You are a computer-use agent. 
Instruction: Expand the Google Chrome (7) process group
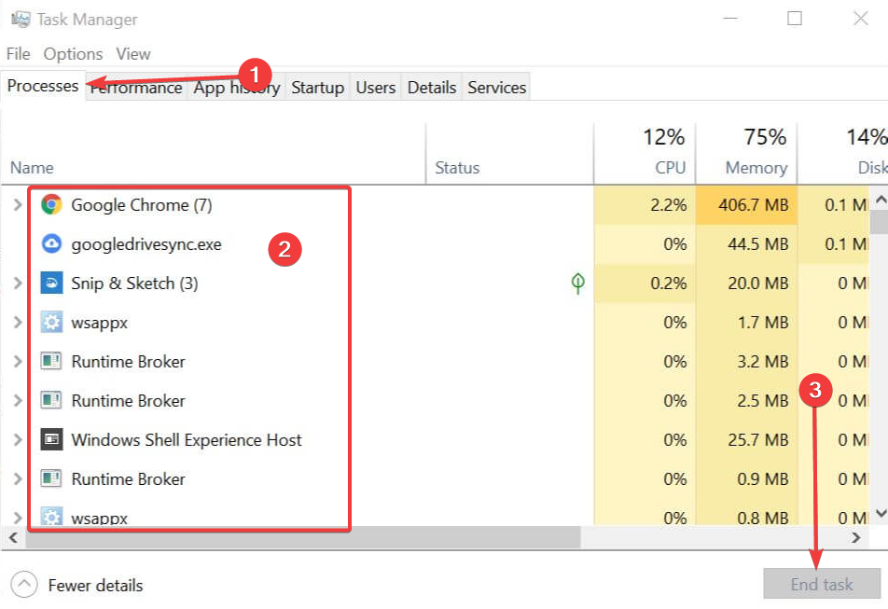coord(18,204)
